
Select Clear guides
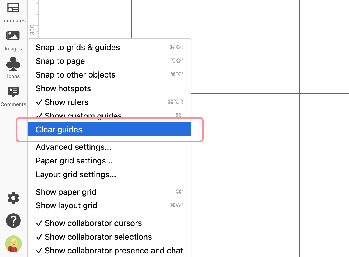tap(59, 129)
